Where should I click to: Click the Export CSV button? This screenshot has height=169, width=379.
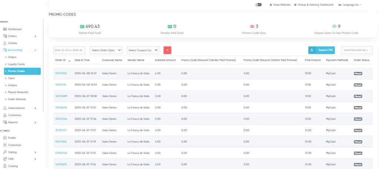click(x=322, y=50)
